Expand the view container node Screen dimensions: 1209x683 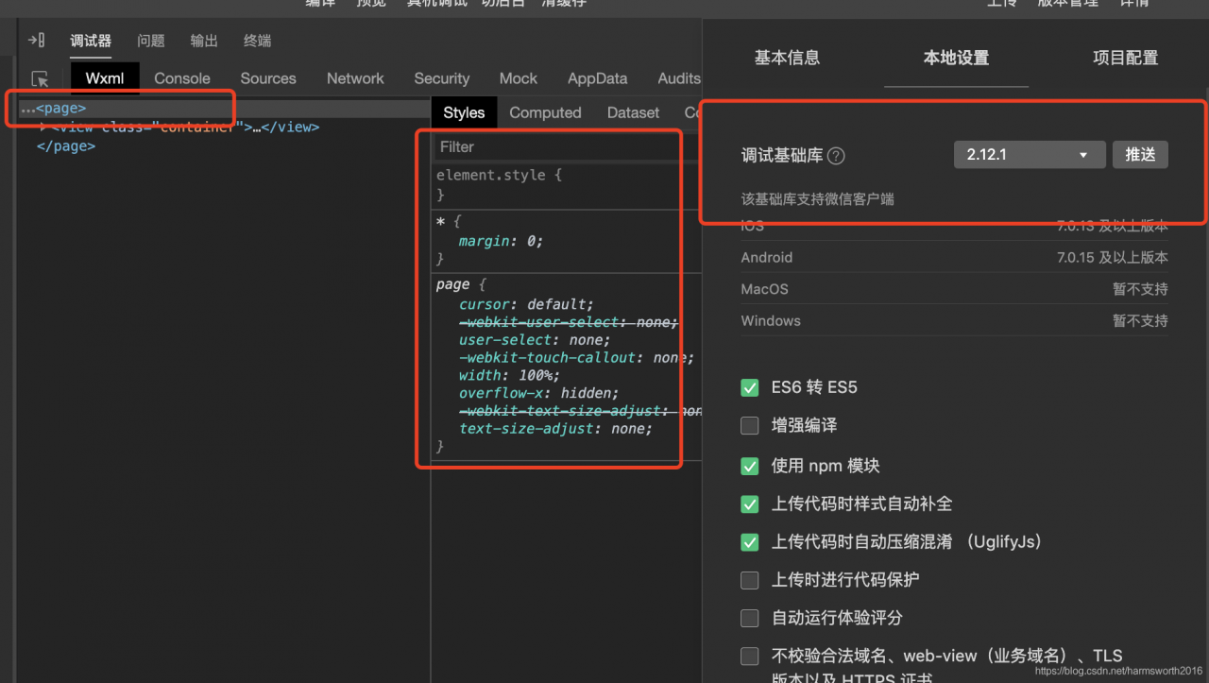43,127
